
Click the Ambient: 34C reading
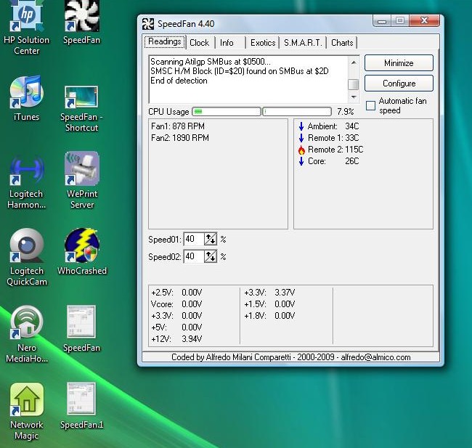click(x=333, y=126)
